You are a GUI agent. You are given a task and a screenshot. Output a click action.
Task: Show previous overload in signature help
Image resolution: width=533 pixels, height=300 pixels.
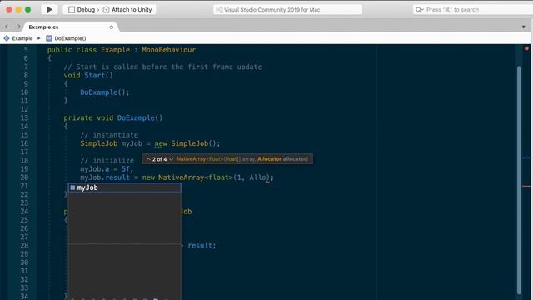point(148,159)
